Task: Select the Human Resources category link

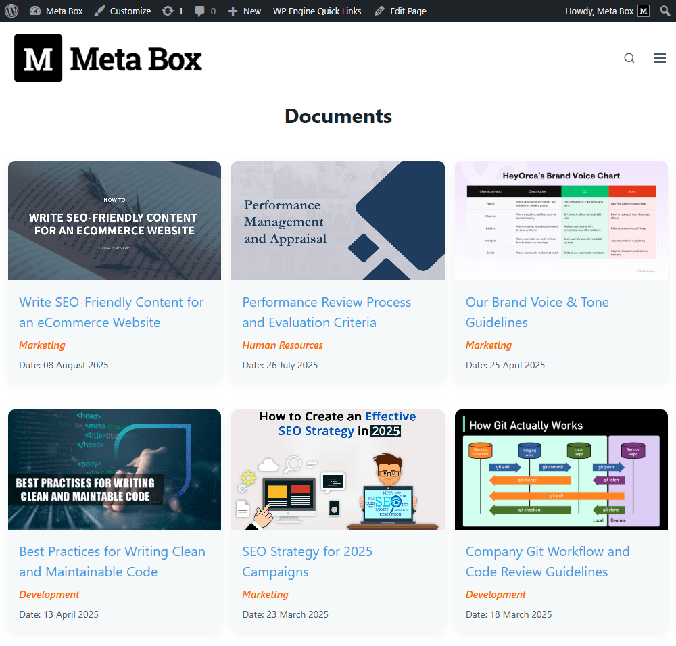Action: coord(283,345)
